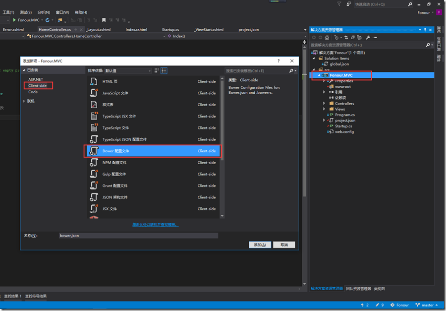Click the bower.json name input field
The width and height of the screenshot is (446, 311).
[139, 236]
